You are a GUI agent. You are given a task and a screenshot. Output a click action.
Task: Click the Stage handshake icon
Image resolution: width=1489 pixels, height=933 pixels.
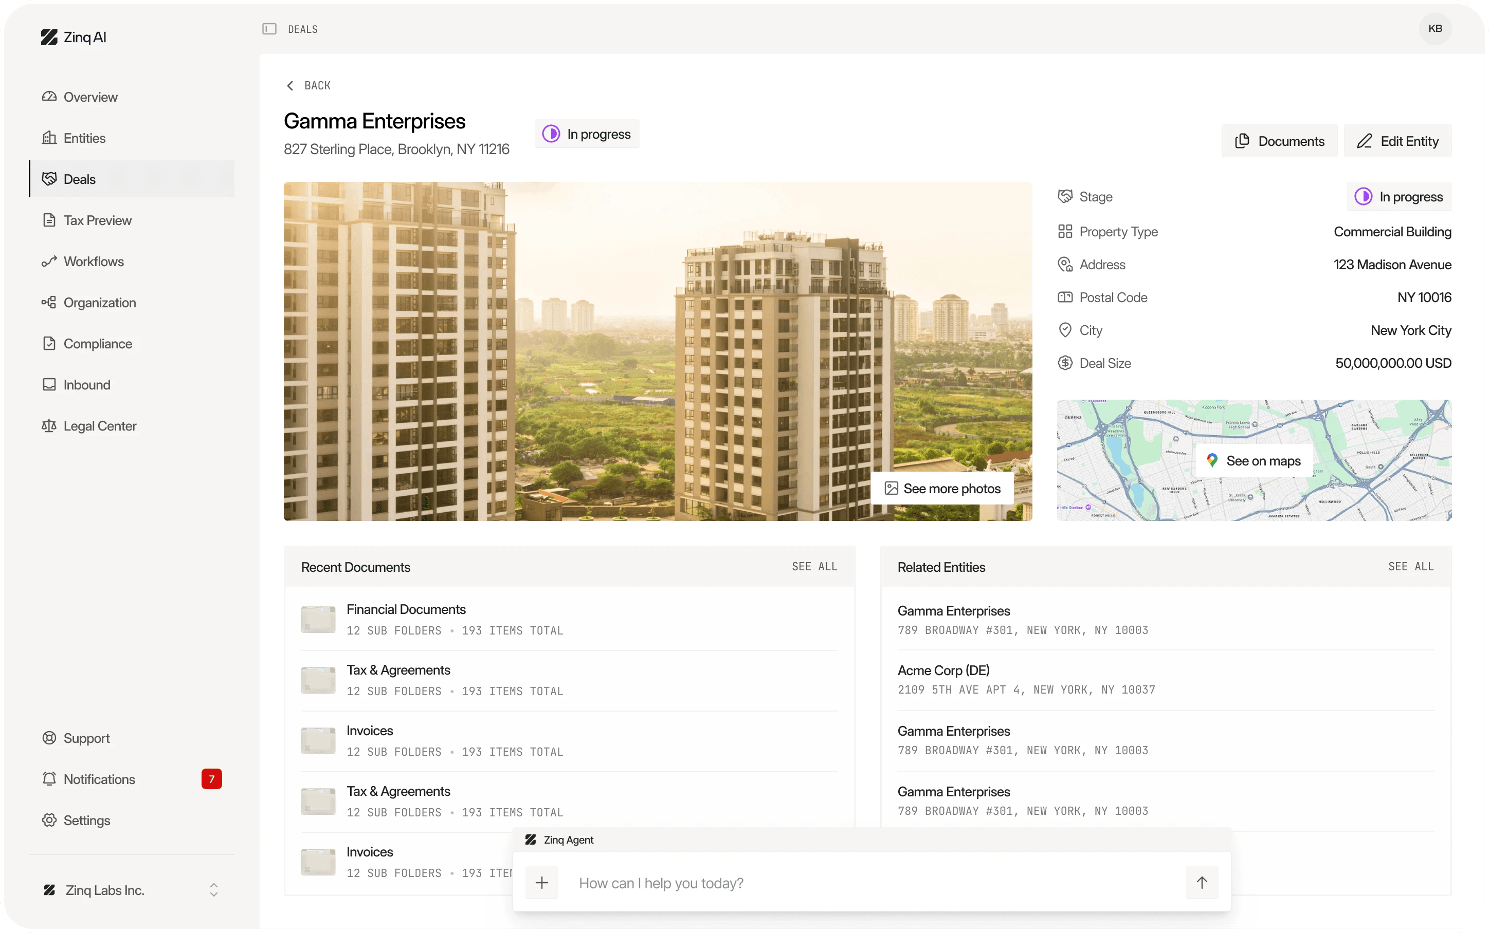click(1065, 196)
